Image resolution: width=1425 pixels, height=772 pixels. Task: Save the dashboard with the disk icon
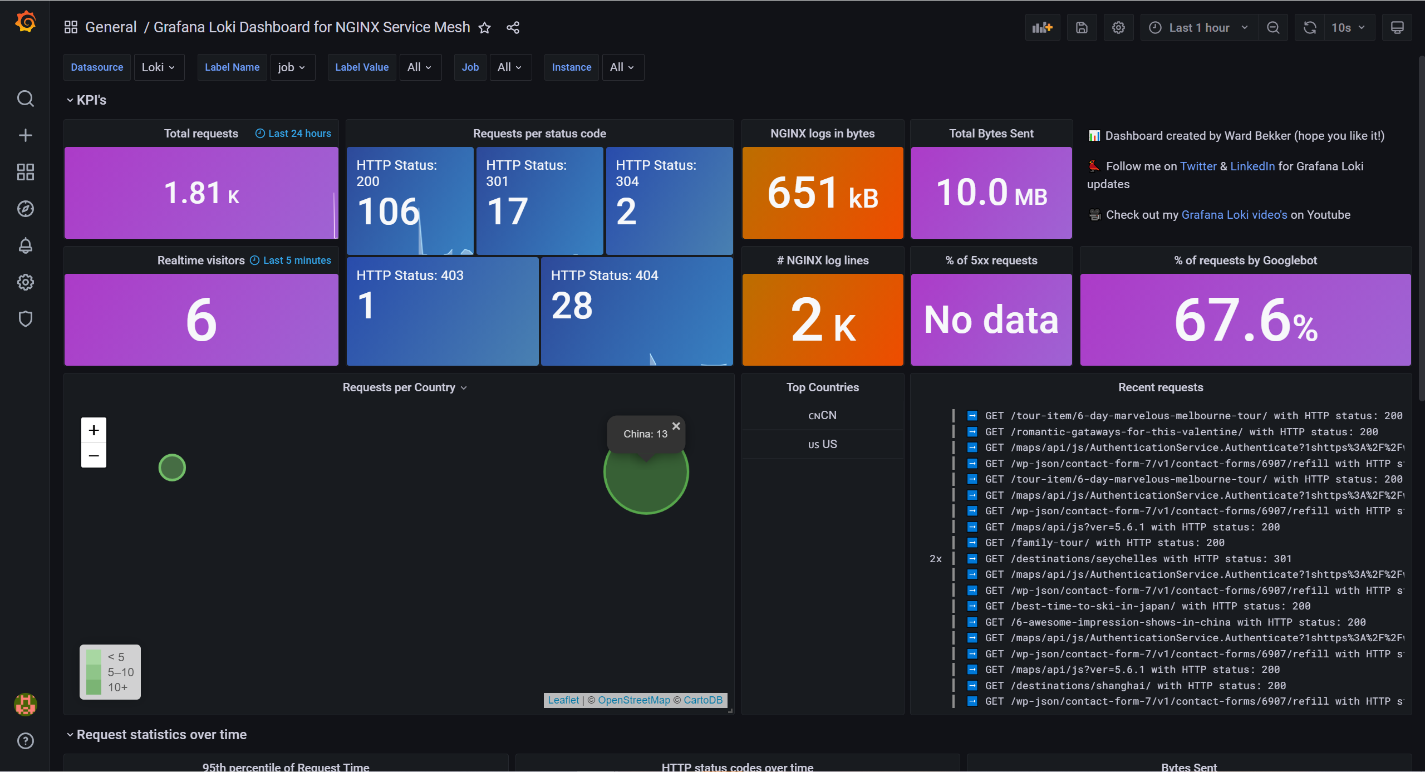tap(1081, 27)
